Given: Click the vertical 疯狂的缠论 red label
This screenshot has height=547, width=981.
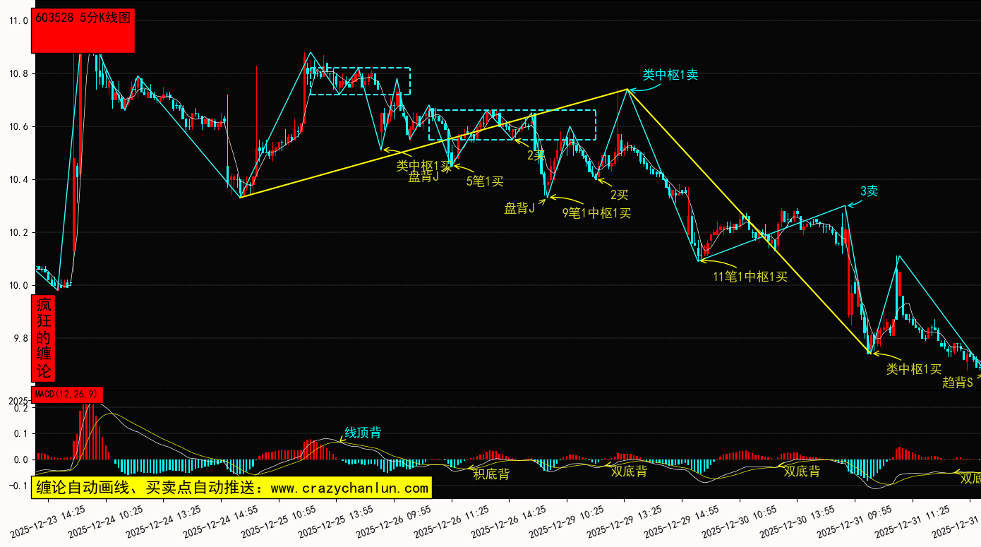Looking at the screenshot, I should [44, 339].
